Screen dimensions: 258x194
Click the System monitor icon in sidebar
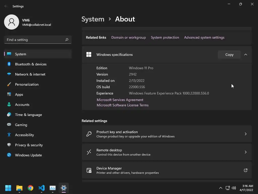coord(9,54)
